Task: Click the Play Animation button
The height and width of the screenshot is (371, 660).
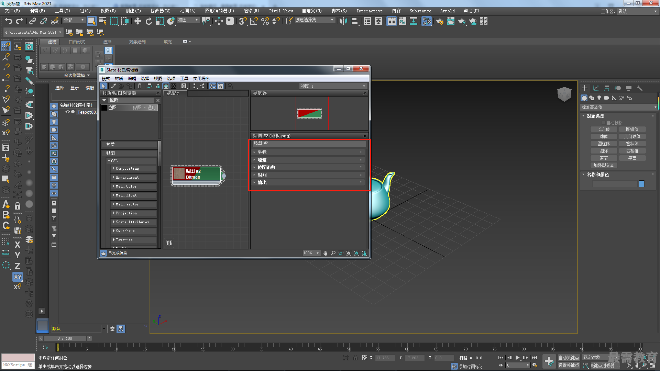Action: [518, 358]
